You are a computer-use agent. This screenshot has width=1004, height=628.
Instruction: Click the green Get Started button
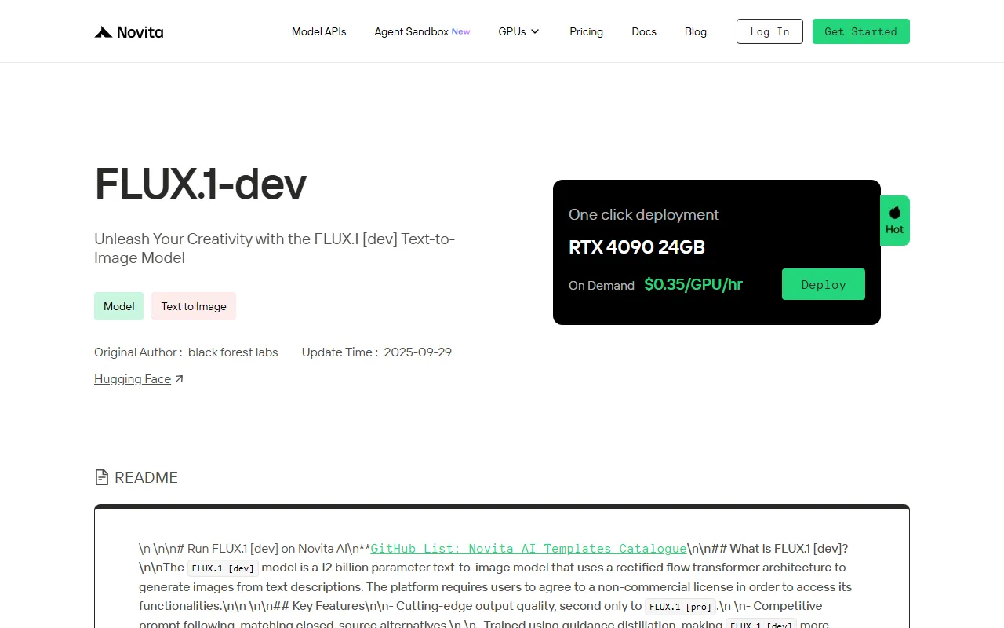click(860, 31)
